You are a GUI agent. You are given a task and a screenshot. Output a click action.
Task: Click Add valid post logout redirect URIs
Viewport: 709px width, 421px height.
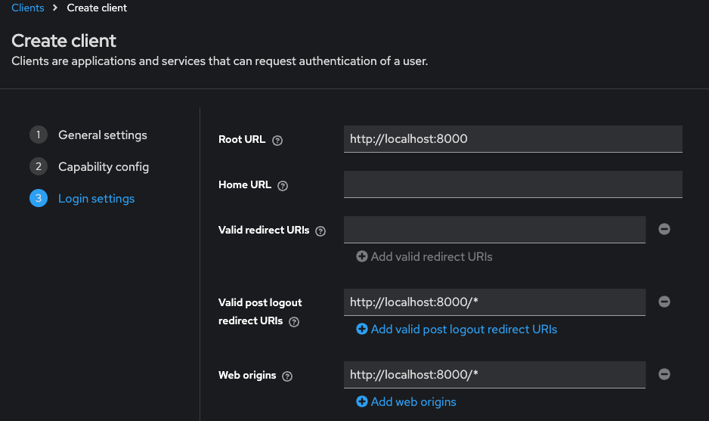point(457,330)
